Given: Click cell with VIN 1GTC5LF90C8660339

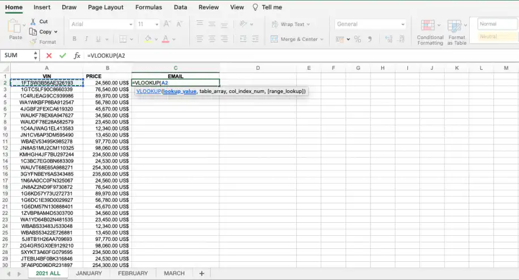Looking at the screenshot, I should [x=46, y=90].
